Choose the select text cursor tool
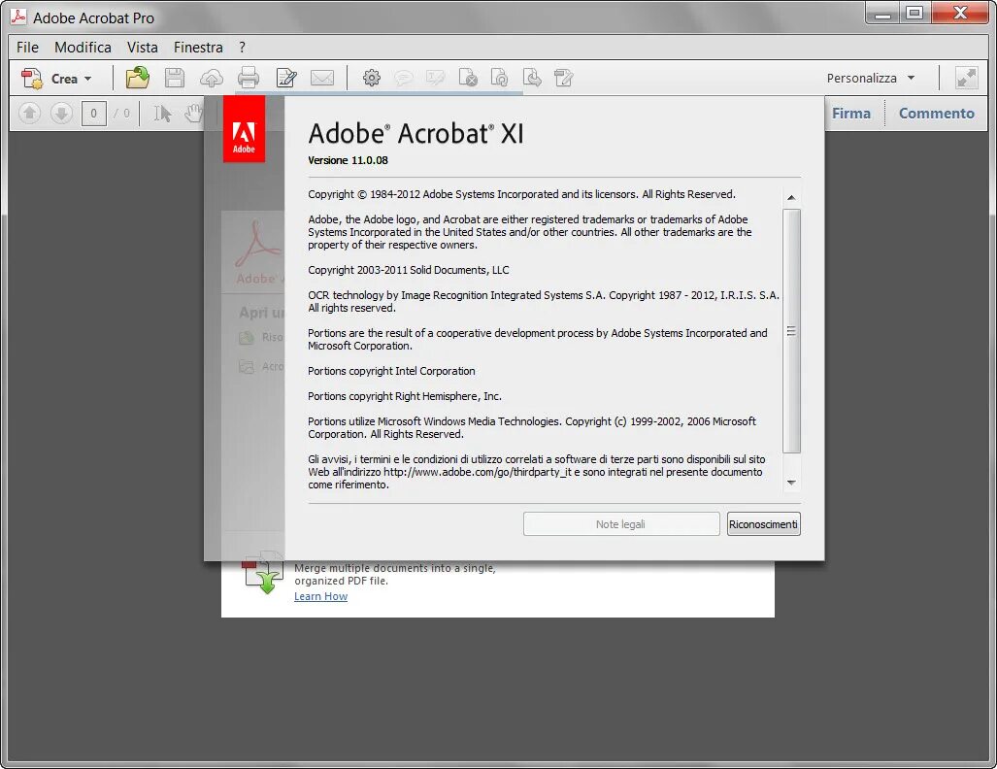Screen dimensions: 997x769 pos(162,114)
